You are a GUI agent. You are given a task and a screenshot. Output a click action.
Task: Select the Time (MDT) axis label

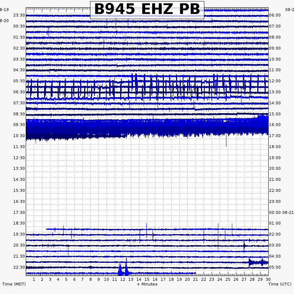coord(14,284)
